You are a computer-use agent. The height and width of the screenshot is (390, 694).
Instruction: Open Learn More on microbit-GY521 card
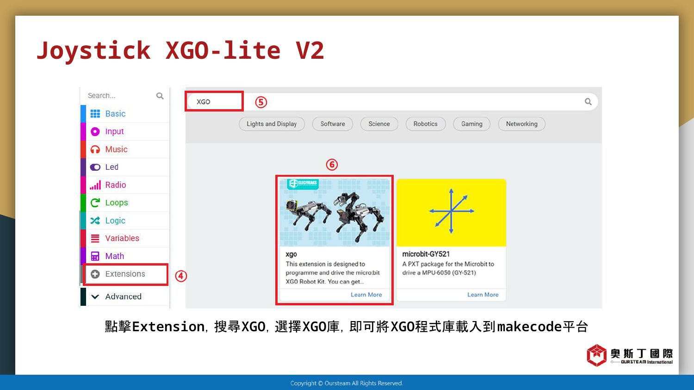(483, 295)
